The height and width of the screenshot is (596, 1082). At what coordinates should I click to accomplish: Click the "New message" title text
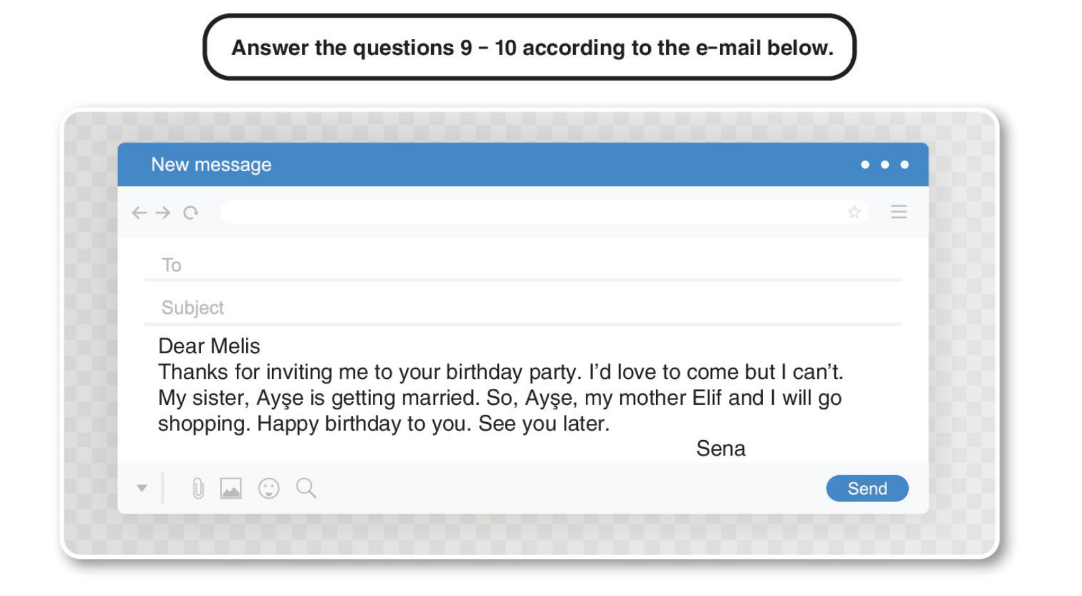click(211, 165)
